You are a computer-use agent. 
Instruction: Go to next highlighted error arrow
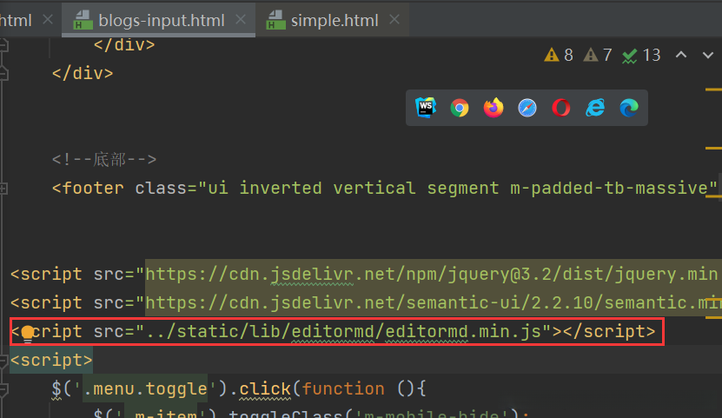(708, 56)
